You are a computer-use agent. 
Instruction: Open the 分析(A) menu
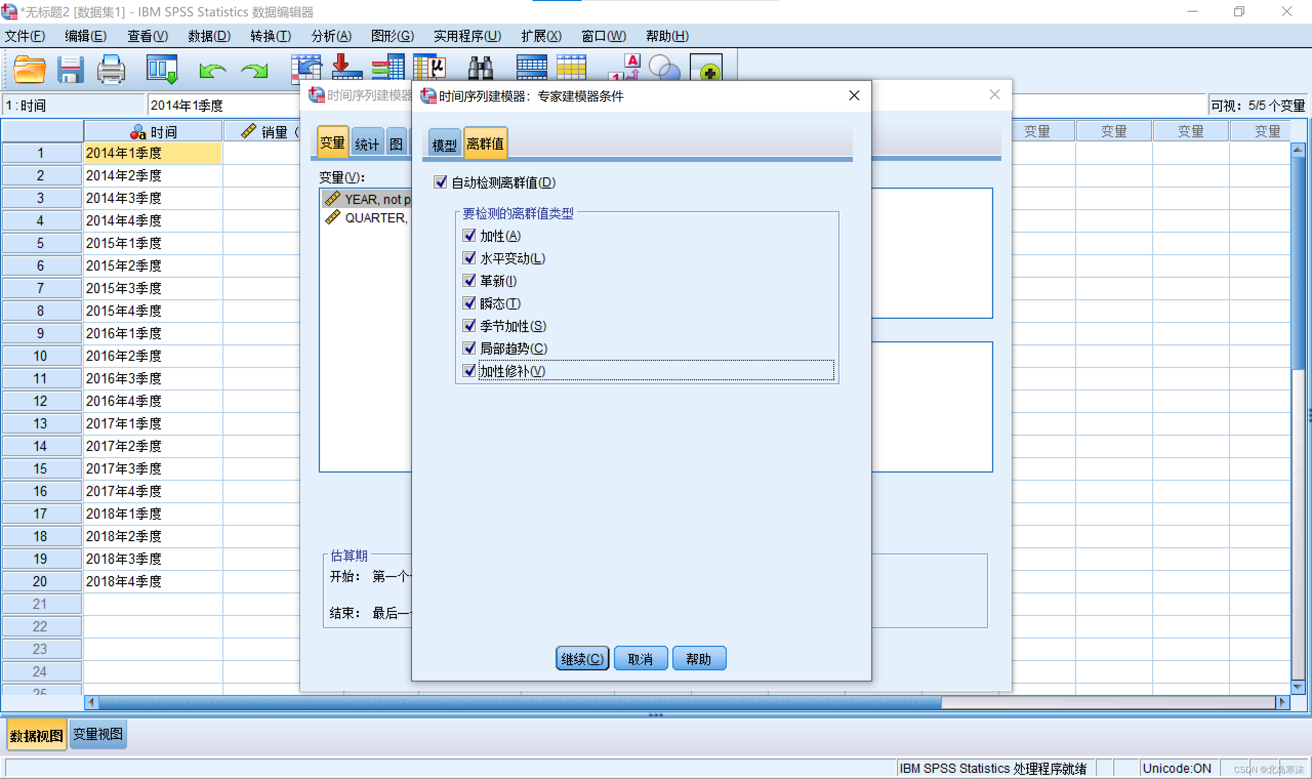coord(331,36)
